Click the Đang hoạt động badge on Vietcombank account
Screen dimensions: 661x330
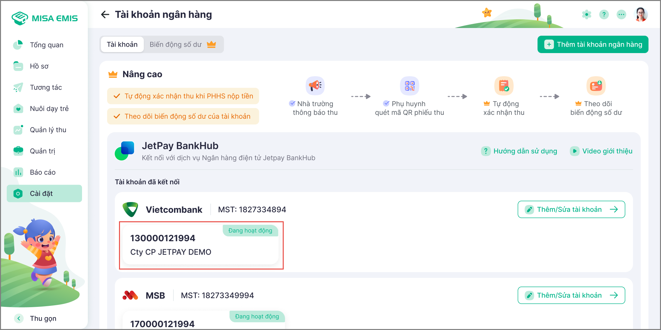[x=250, y=230]
